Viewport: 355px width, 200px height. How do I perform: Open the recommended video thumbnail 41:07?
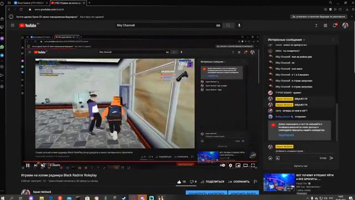point(279,182)
